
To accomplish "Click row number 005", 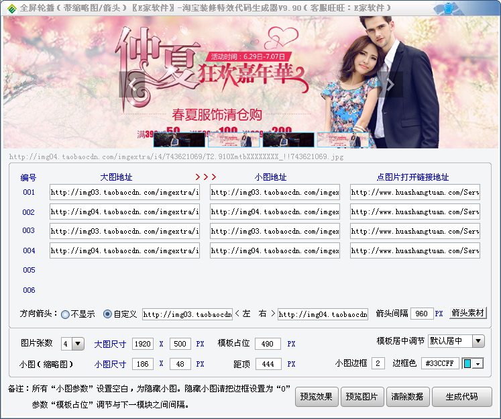I will (x=29, y=270).
